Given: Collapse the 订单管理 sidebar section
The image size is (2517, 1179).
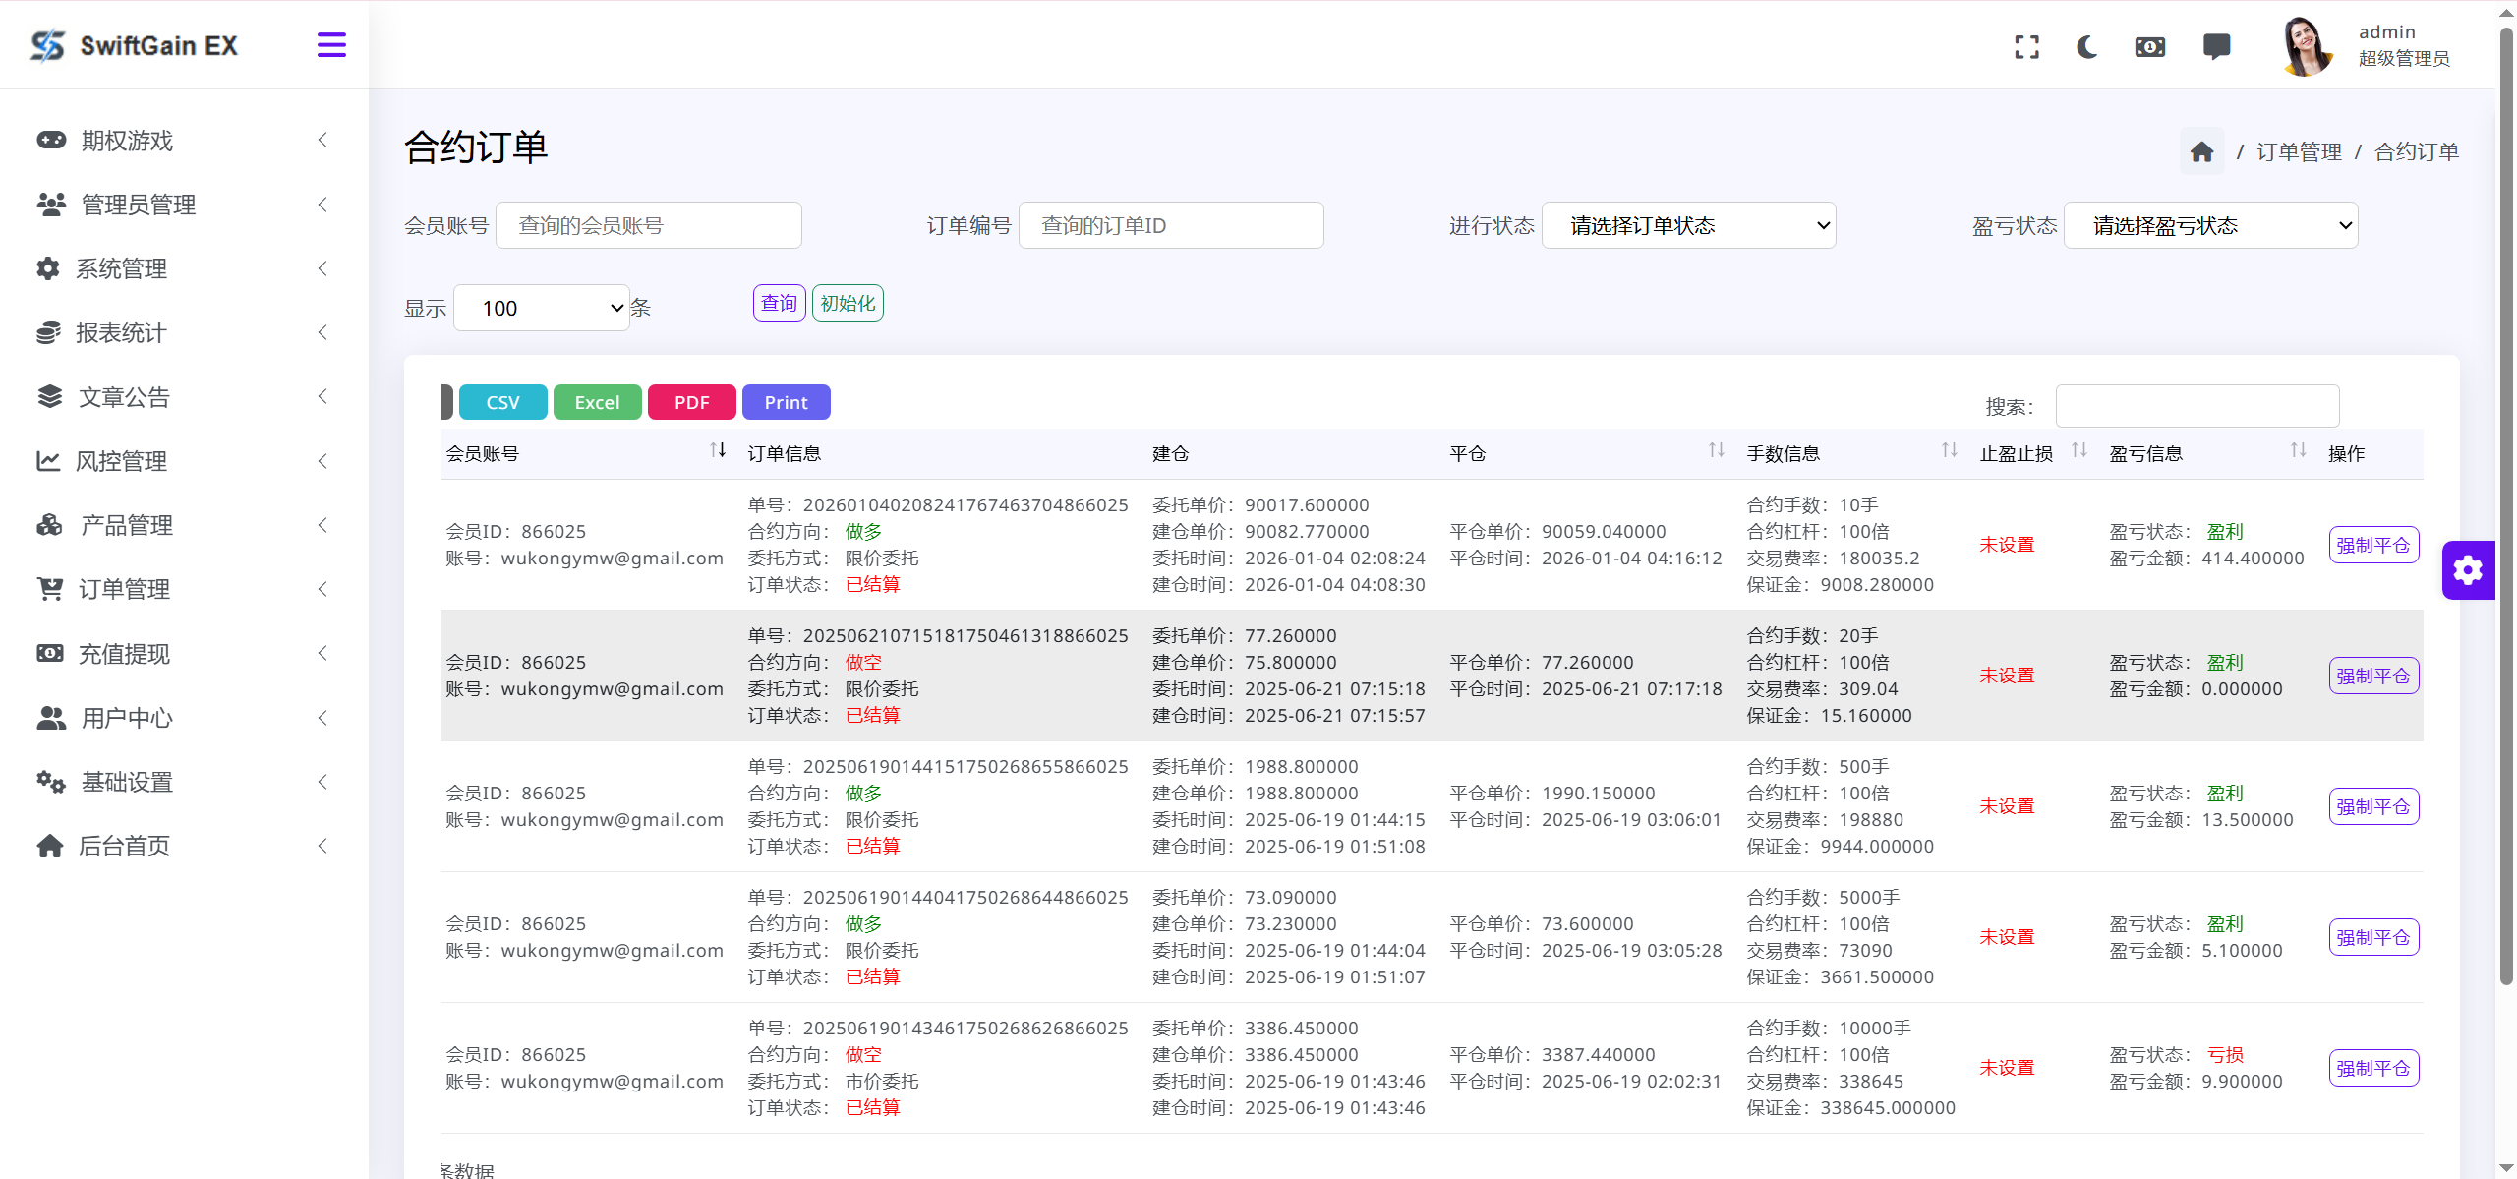Looking at the screenshot, I should pos(322,589).
